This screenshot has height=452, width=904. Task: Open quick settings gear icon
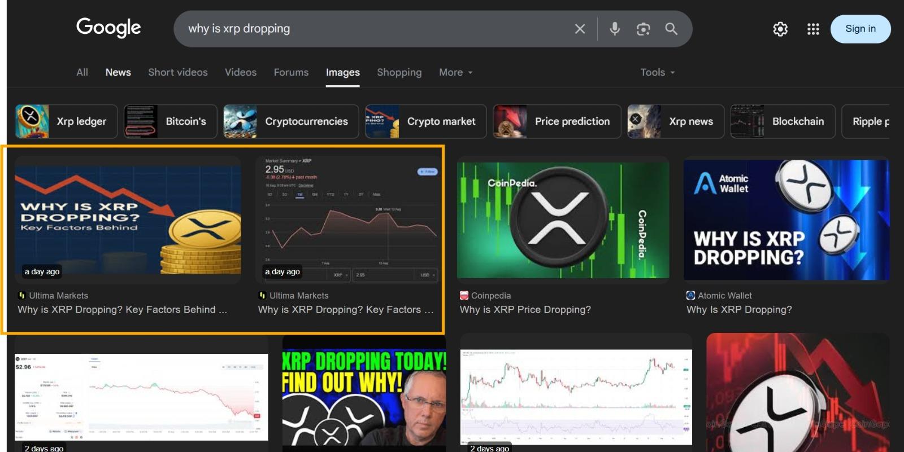(780, 29)
